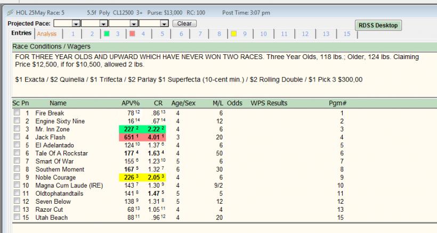Sort by the Name column header
Screen dimensions: 437x233
pos(58,103)
